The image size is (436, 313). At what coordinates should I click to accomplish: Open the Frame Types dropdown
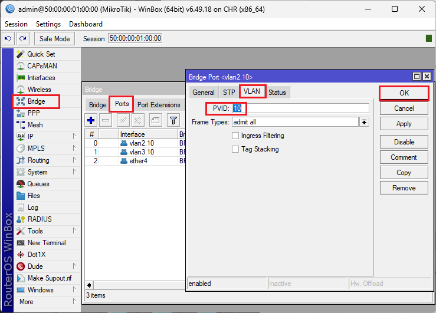[364, 122]
